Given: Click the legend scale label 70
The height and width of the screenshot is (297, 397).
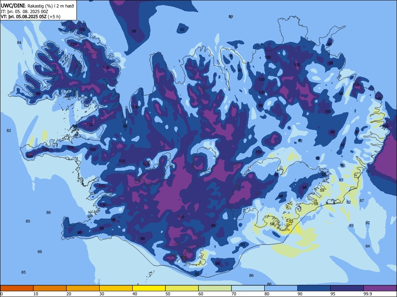Looking at the screenshot, I should 234,294.
